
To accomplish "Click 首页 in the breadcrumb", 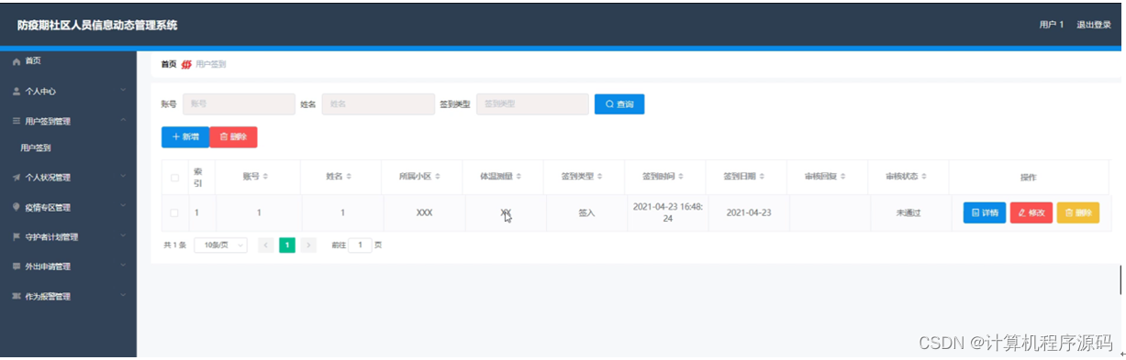I will [x=169, y=64].
